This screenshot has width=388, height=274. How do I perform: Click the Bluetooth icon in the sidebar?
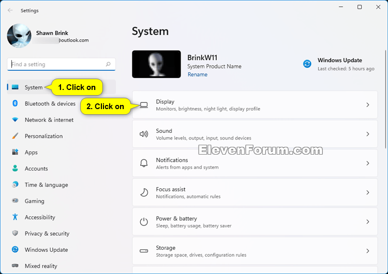click(x=15, y=103)
